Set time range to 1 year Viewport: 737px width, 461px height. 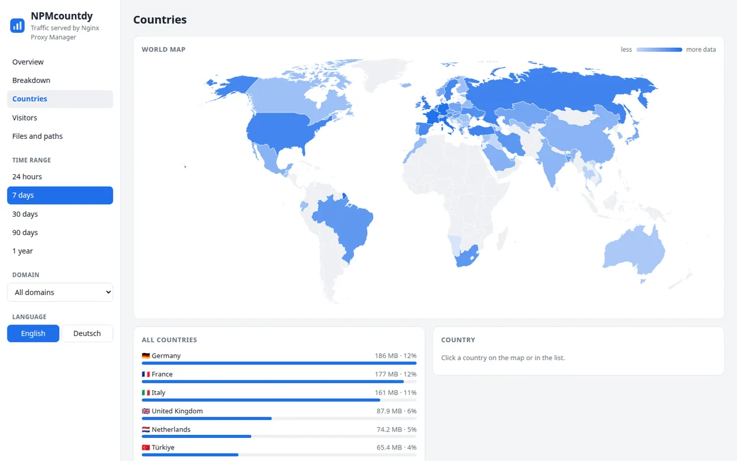(60, 251)
